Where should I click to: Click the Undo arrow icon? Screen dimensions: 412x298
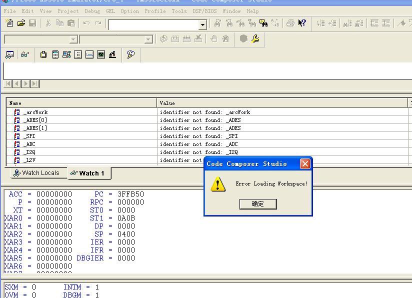click(x=86, y=23)
